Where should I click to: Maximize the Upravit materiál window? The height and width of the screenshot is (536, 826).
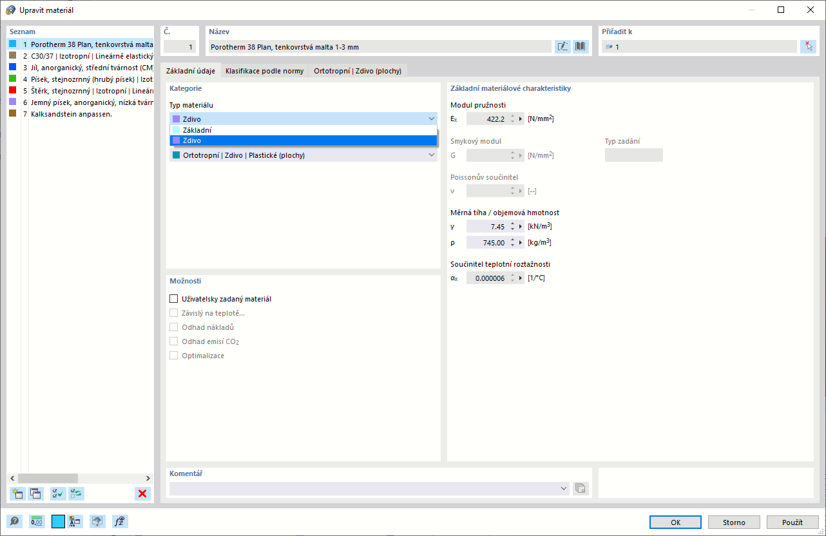(781, 10)
